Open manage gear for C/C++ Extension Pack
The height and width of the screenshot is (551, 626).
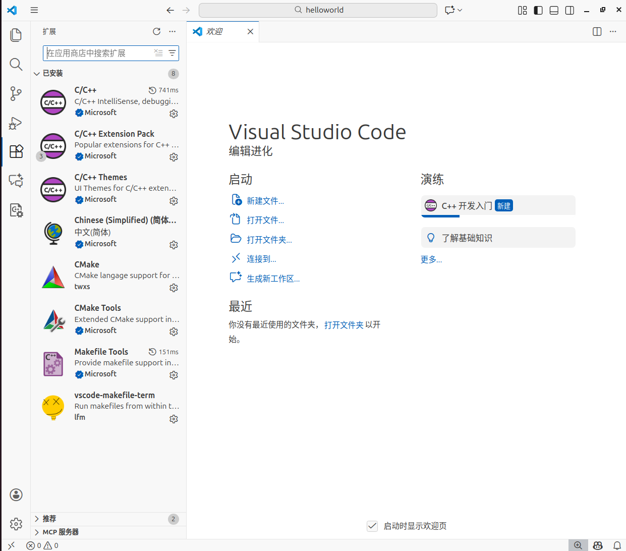tap(174, 157)
